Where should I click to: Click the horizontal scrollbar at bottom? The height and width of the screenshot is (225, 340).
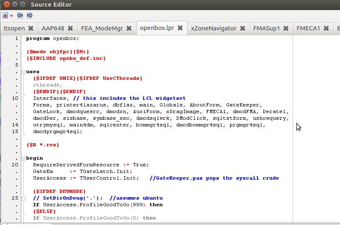[x=29, y=224]
